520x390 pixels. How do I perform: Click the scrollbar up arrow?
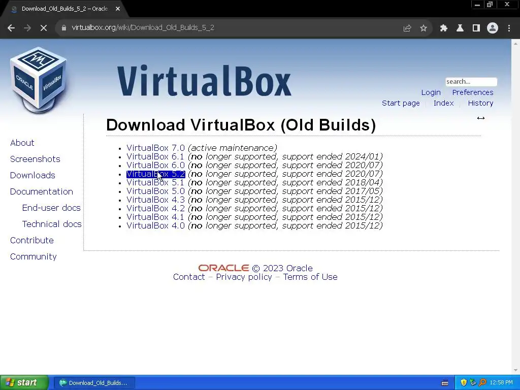point(515,43)
